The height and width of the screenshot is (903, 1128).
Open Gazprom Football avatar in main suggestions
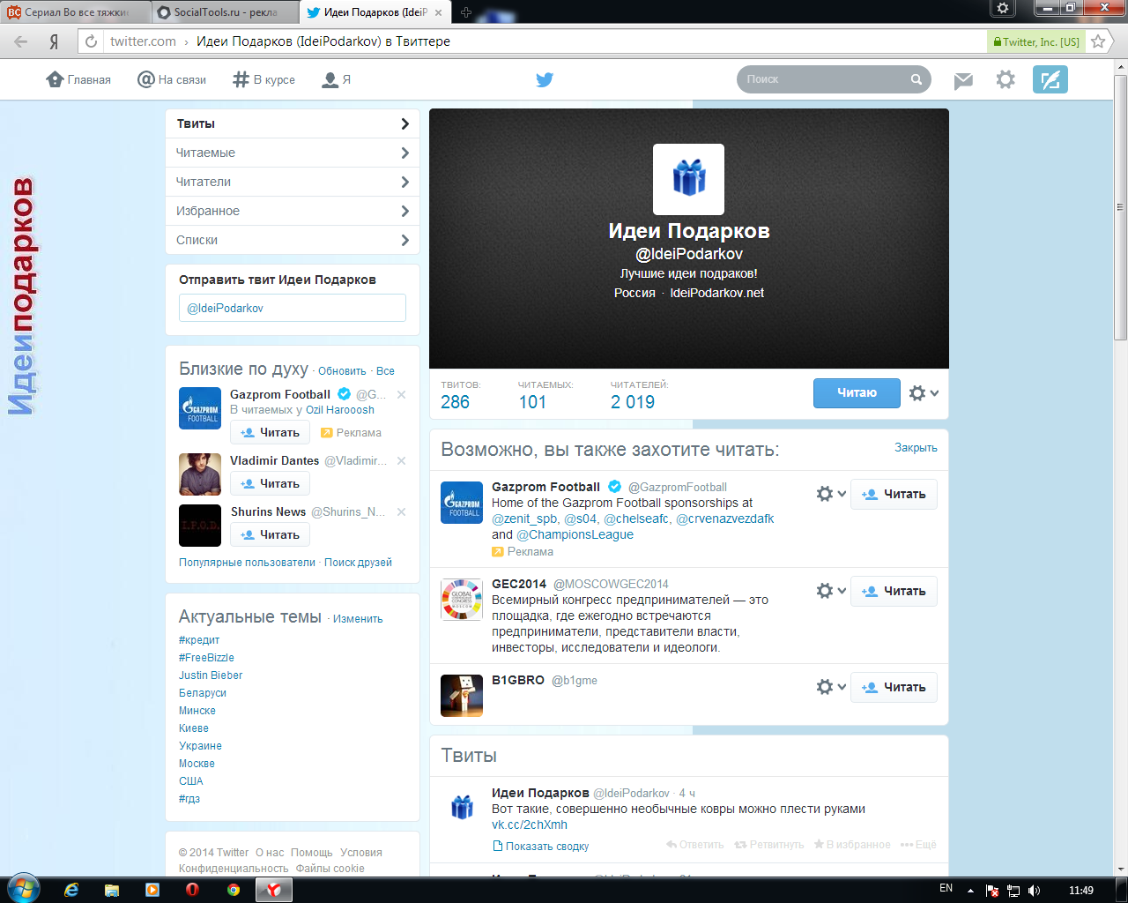point(462,503)
